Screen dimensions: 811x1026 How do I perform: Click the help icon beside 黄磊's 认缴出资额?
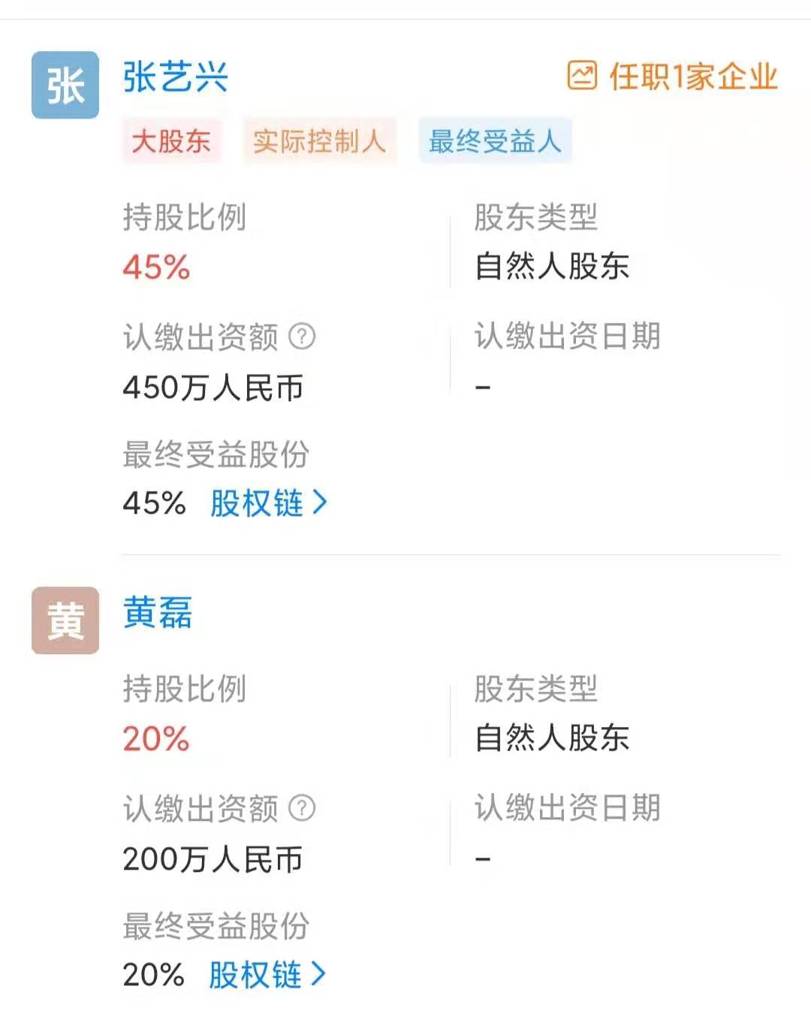pyautogui.click(x=302, y=808)
